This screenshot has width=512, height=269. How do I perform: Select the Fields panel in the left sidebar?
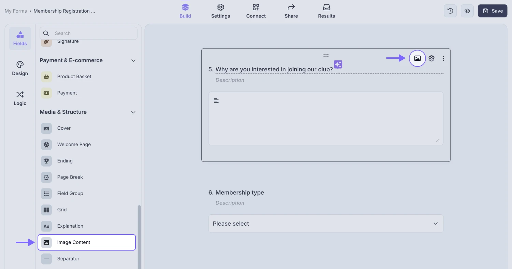(x=20, y=38)
